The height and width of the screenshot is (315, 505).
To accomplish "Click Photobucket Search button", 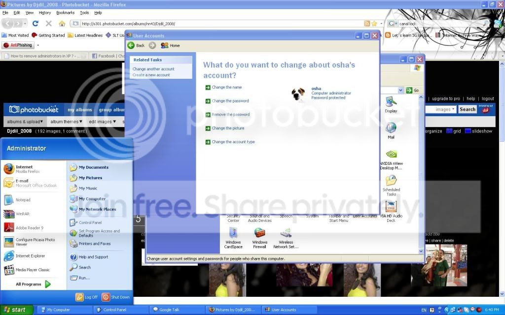I will tap(468, 109).
